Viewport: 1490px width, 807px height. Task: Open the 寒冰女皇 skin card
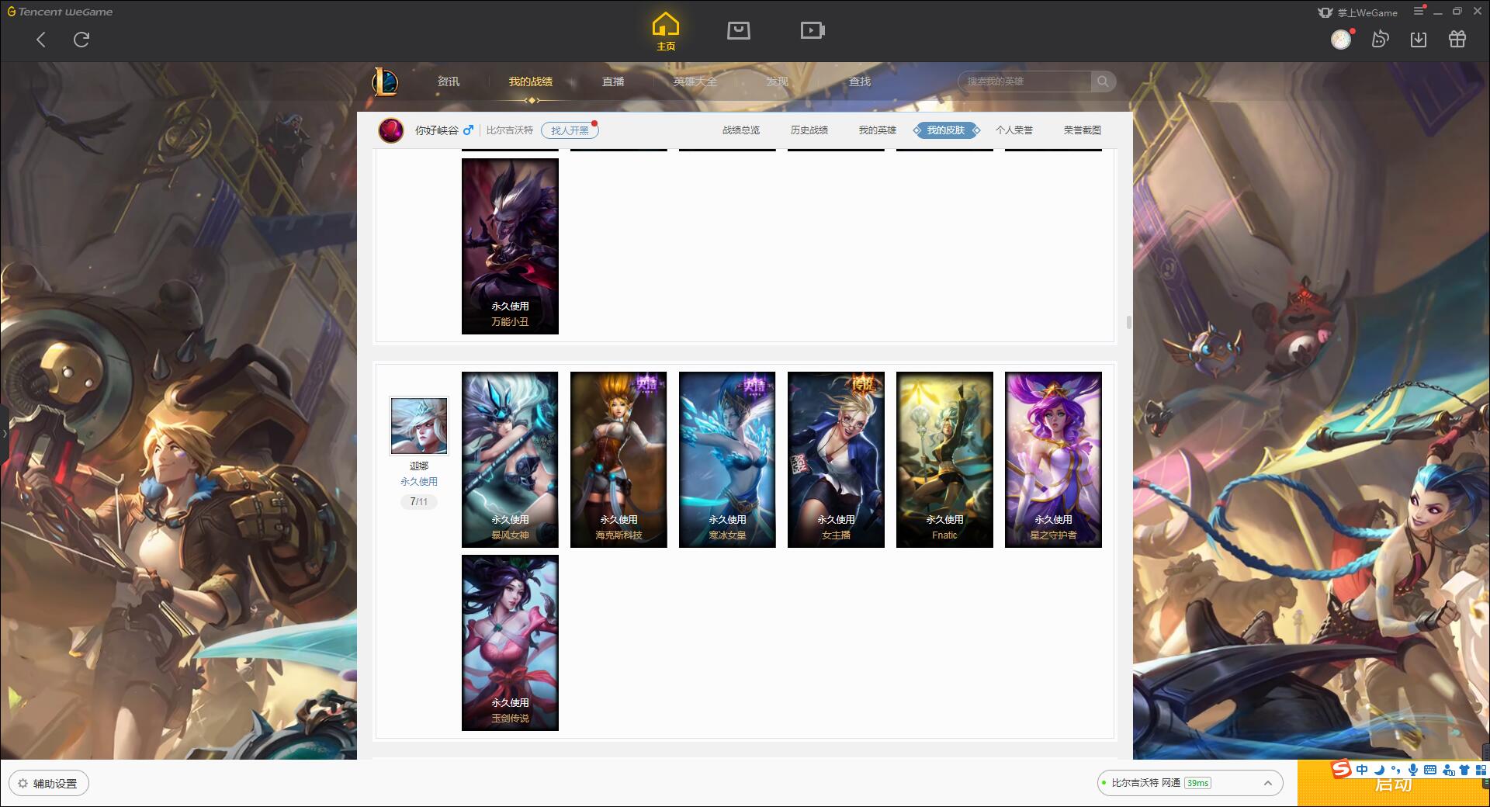(x=727, y=459)
